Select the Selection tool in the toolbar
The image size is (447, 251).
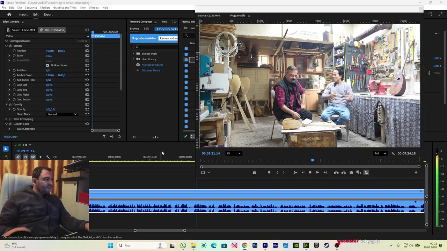pyautogui.click(x=6, y=149)
